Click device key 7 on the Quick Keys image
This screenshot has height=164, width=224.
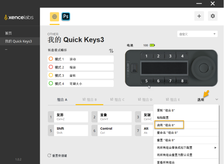coord(170,81)
